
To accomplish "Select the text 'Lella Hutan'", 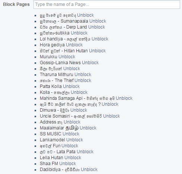I will [51, 158].
